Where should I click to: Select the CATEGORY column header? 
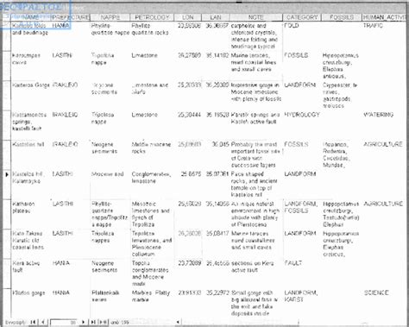(x=302, y=17)
